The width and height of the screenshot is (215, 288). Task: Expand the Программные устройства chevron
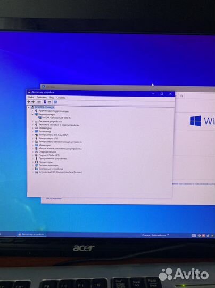pyautogui.click(x=32, y=158)
